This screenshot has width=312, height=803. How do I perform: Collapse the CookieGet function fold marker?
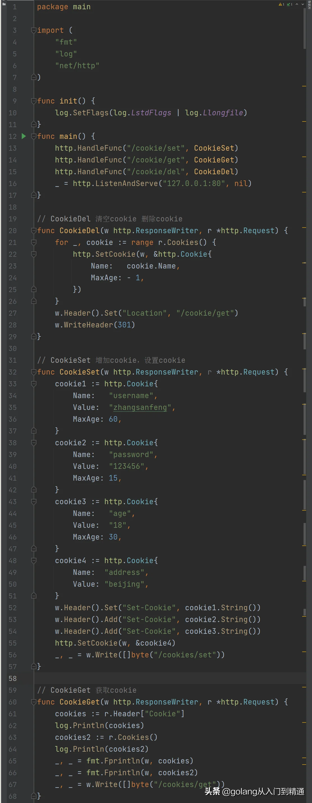(x=34, y=702)
